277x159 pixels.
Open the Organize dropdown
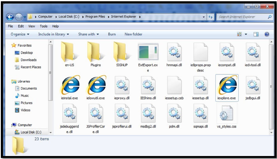(20, 34)
